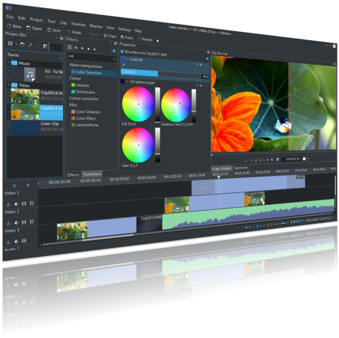Open the Project menu
Viewport: 339px width, 338px height.
[x=36, y=20]
